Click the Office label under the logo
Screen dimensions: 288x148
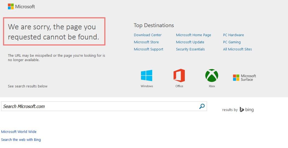pyautogui.click(x=179, y=86)
